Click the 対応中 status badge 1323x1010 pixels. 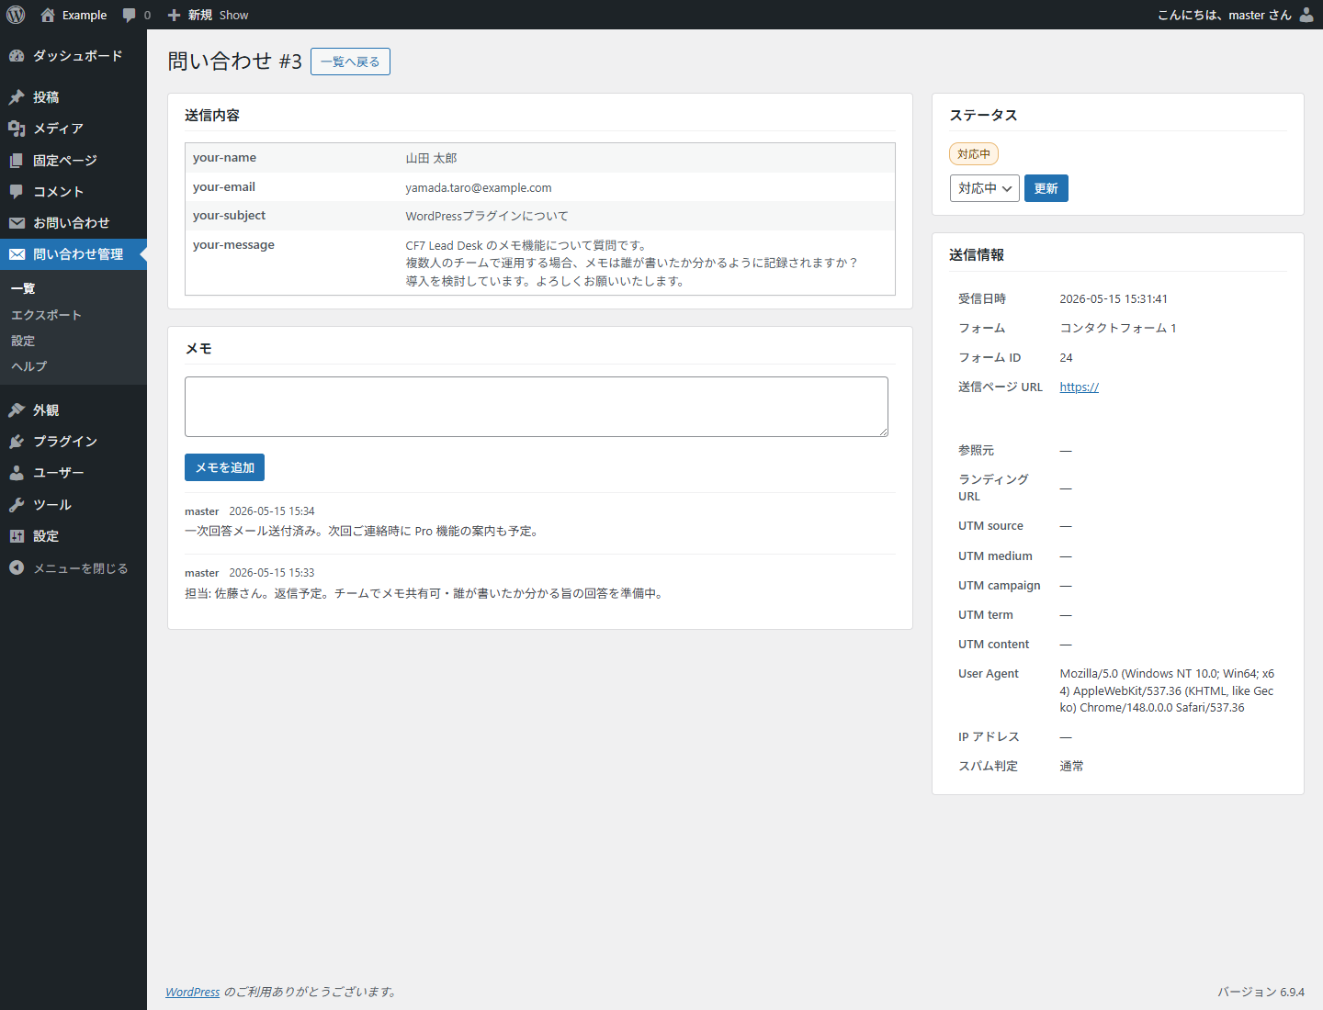click(x=974, y=154)
